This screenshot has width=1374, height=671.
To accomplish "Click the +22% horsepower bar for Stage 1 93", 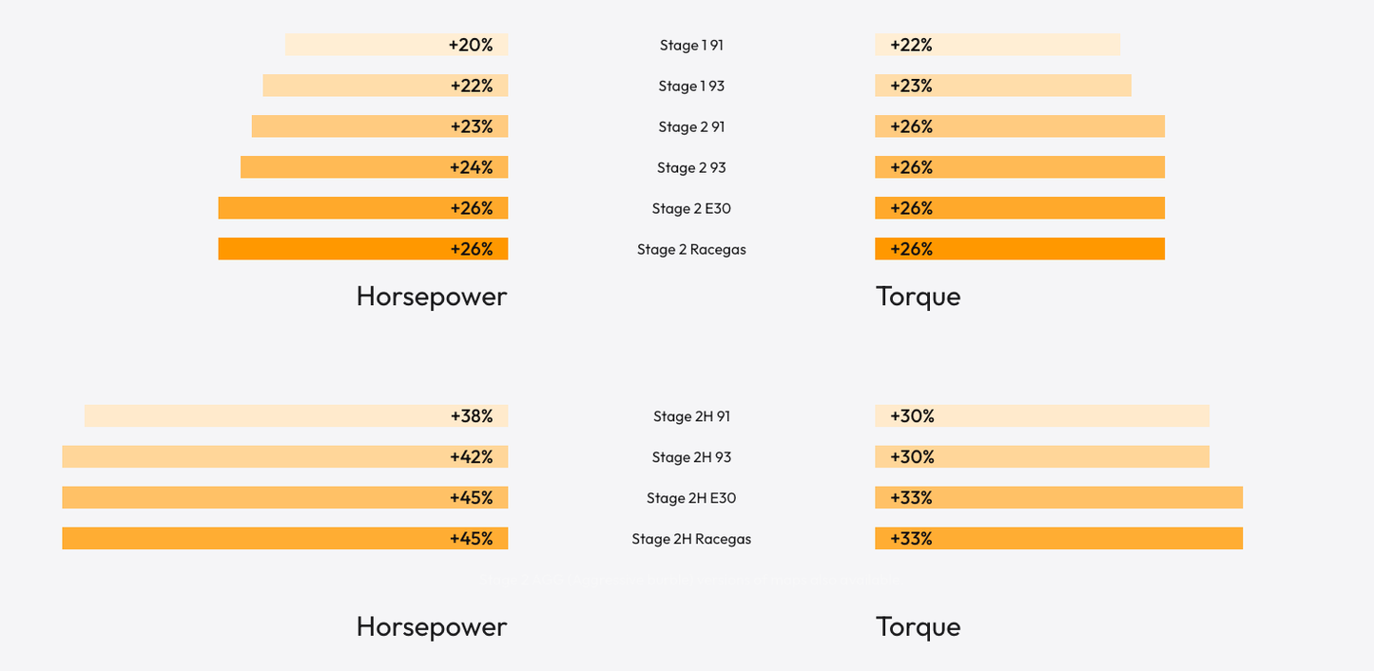I will 385,86.
